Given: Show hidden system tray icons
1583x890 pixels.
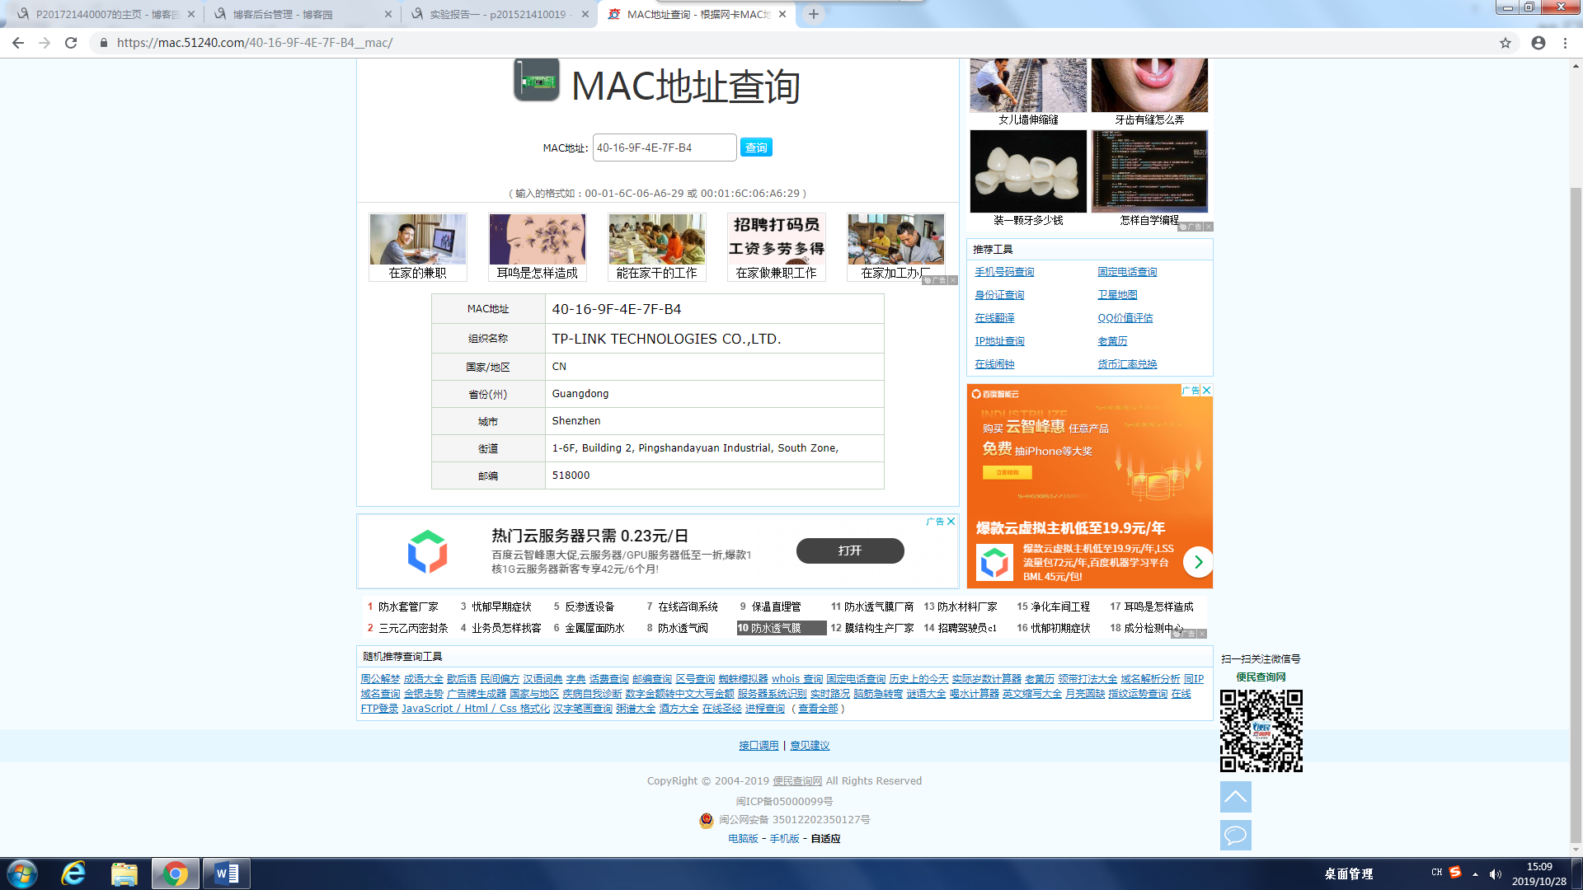Looking at the screenshot, I should (1475, 874).
